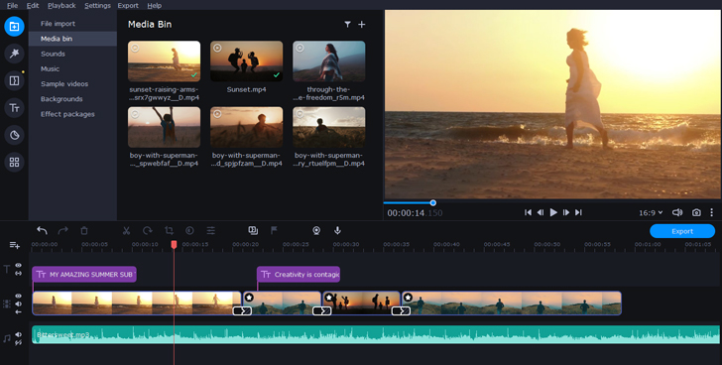Add a marker with the flag icon
Image resolution: width=722 pixels, height=365 pixels.
(274, 230)
